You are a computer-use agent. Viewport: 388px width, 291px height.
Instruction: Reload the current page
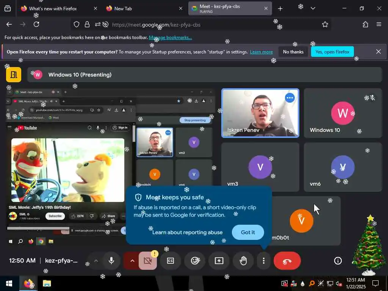(x=36, y=24)
